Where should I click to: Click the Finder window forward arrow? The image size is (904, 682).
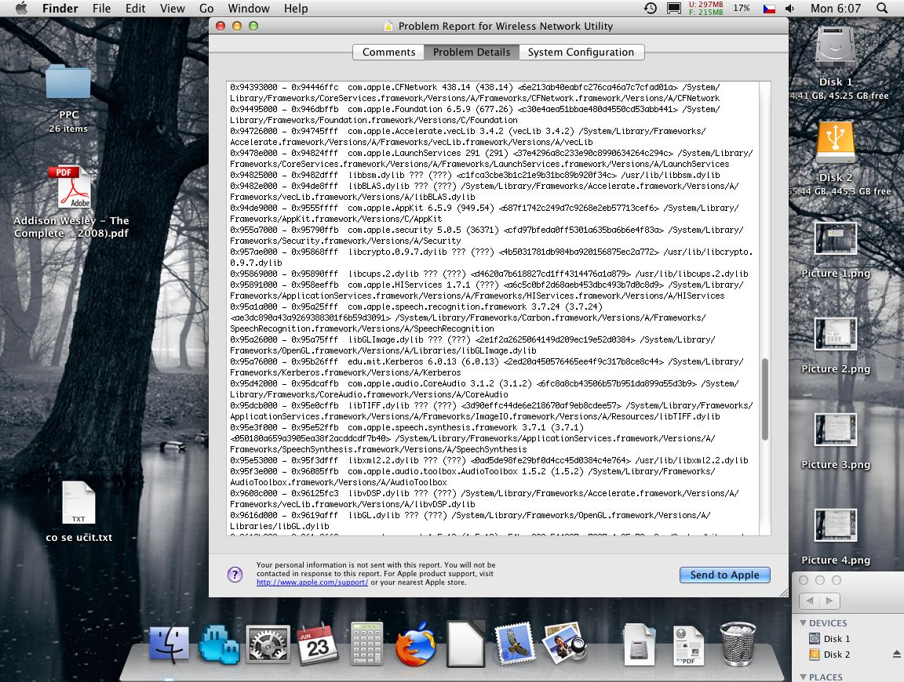[x=829, y=600]
